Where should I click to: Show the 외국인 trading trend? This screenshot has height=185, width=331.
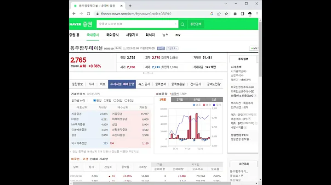tap(175, 94)
